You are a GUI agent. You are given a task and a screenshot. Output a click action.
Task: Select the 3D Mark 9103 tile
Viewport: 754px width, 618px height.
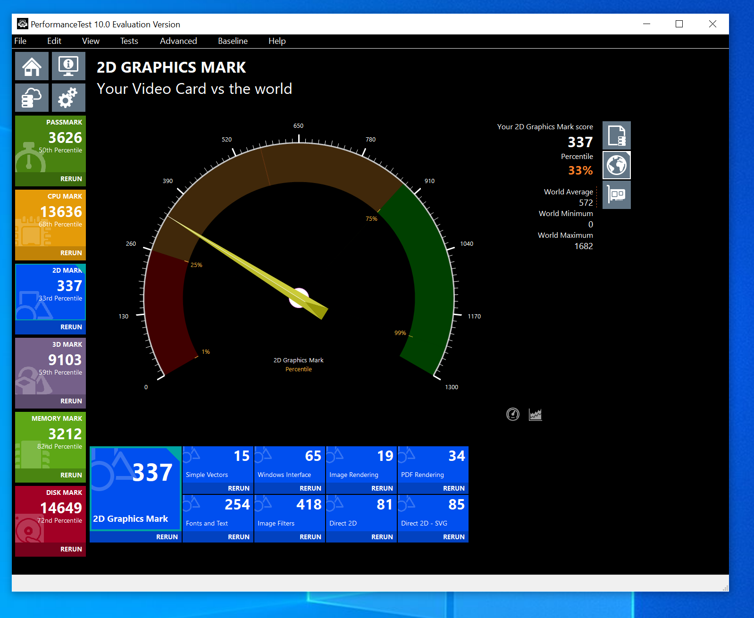50,366
